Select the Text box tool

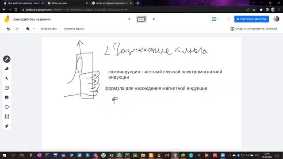pyautogui.click(x=7, y=117)
